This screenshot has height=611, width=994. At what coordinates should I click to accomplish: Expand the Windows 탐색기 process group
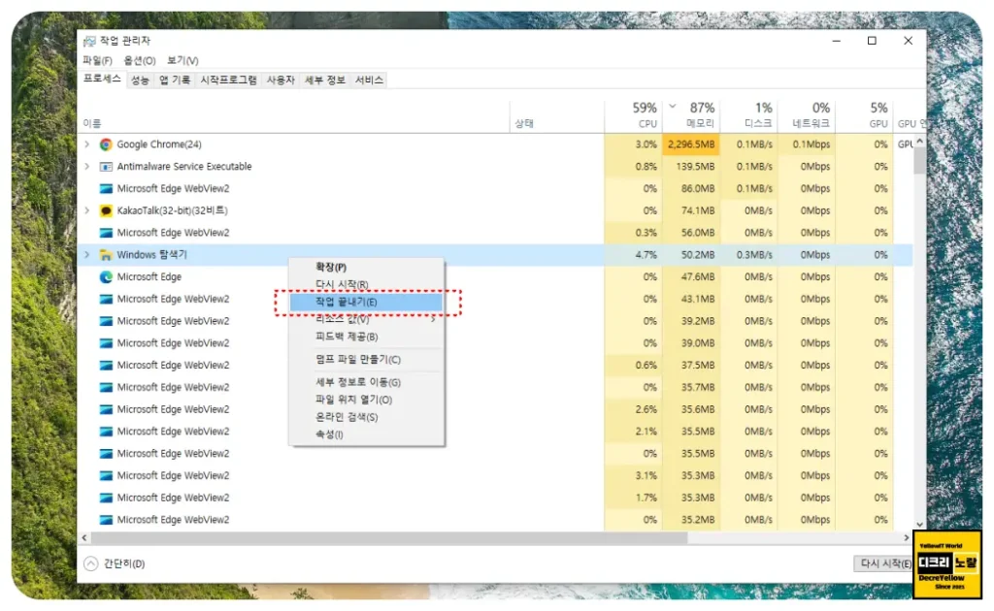click(x=86, y=254)
